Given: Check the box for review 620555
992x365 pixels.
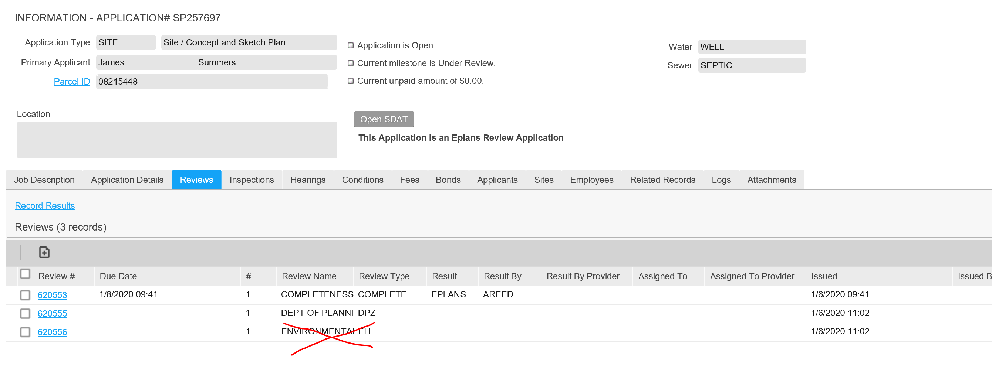Looking at the screenshot, I should tap(25, 313).
